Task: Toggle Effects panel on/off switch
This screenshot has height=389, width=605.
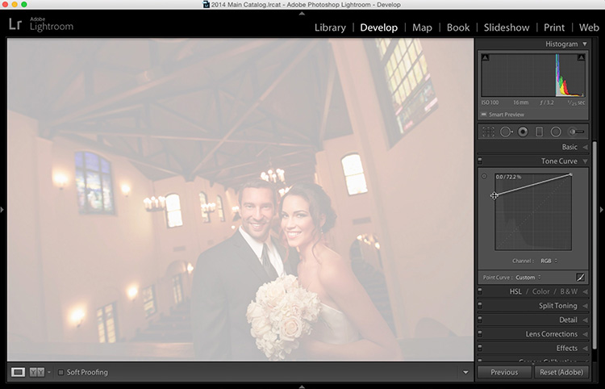Action: click(480, 348)
